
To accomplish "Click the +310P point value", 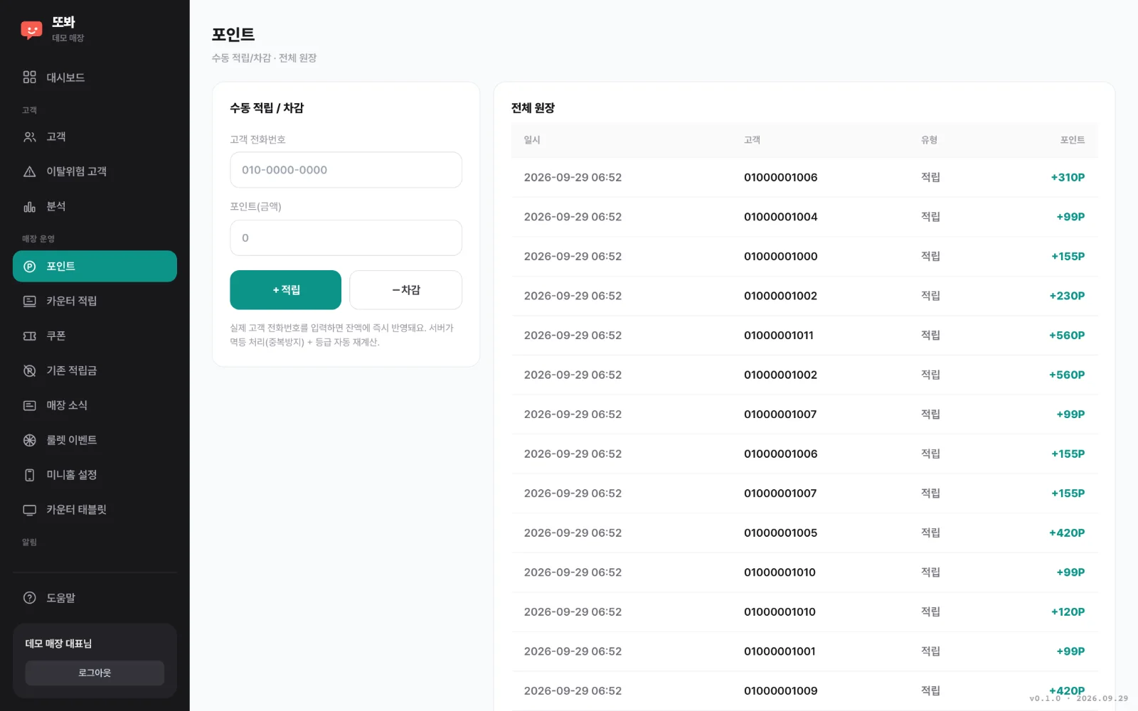I will click(x=1068, y=178).
